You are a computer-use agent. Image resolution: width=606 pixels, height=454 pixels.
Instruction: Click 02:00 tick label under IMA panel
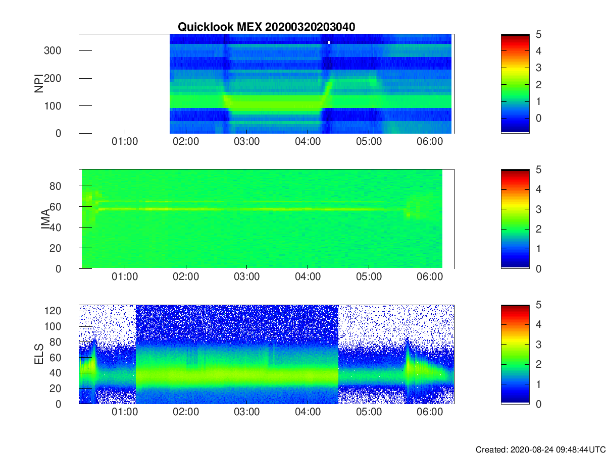pos(186,277)
